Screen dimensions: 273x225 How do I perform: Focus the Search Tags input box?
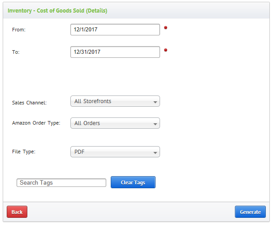coord(61,182)
